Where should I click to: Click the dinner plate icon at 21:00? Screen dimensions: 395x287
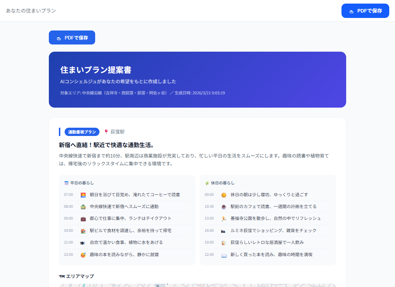pos(83,243)
